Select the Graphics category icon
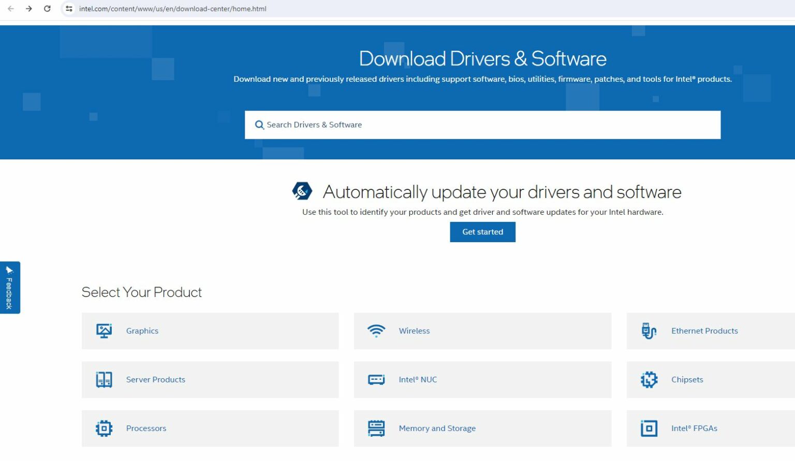Image resolution: width=795 pixels, height=461 pixels. click(104, 331)
